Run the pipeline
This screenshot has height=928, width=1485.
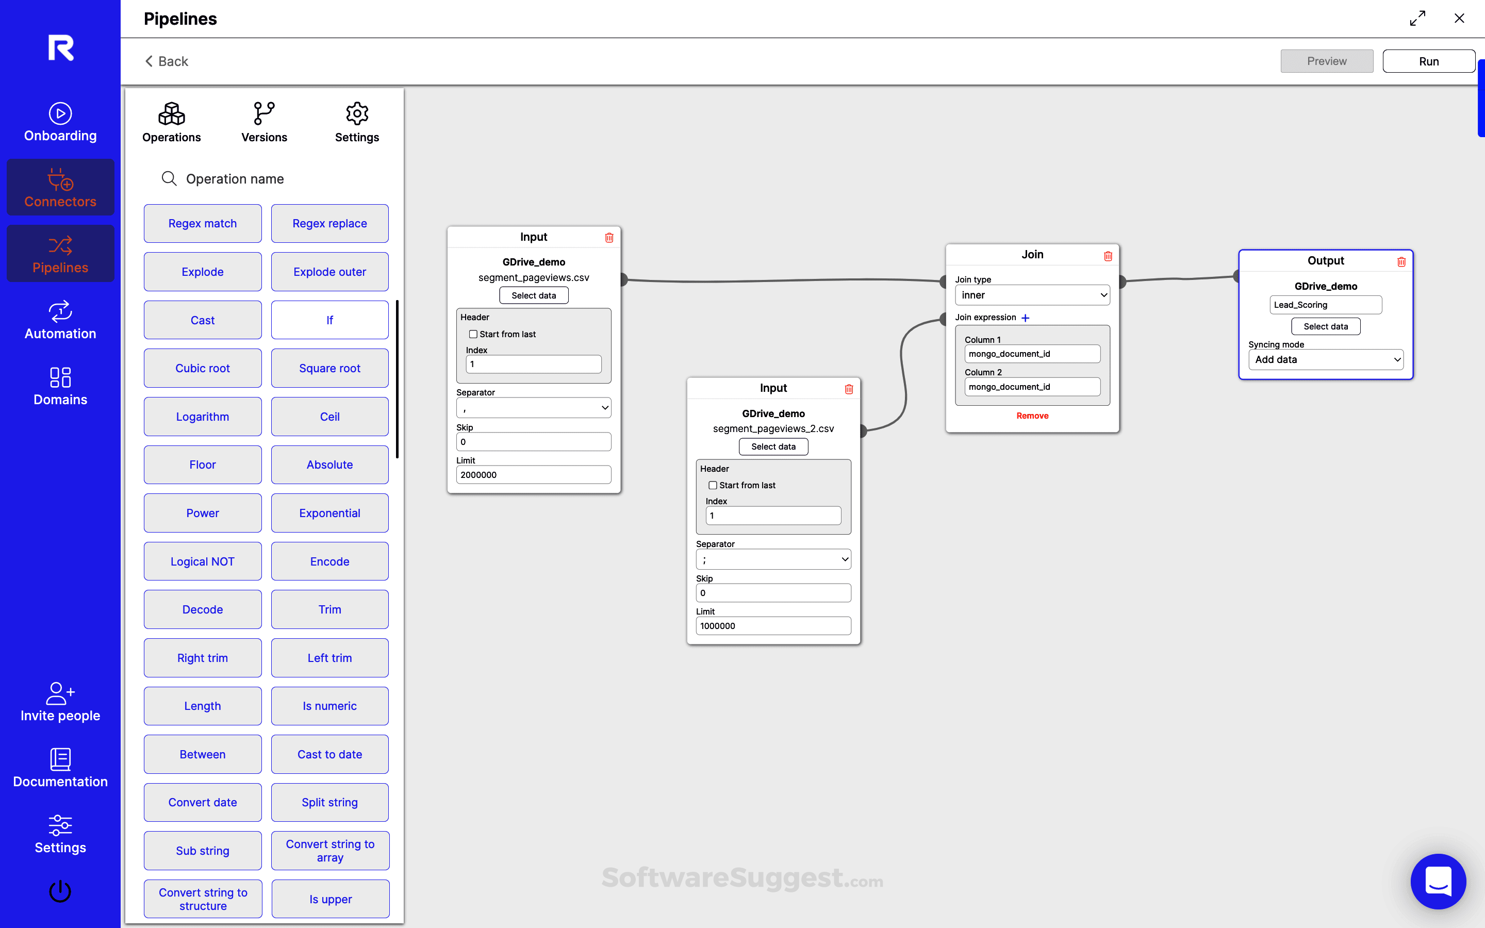click(x=1428, y=61)
